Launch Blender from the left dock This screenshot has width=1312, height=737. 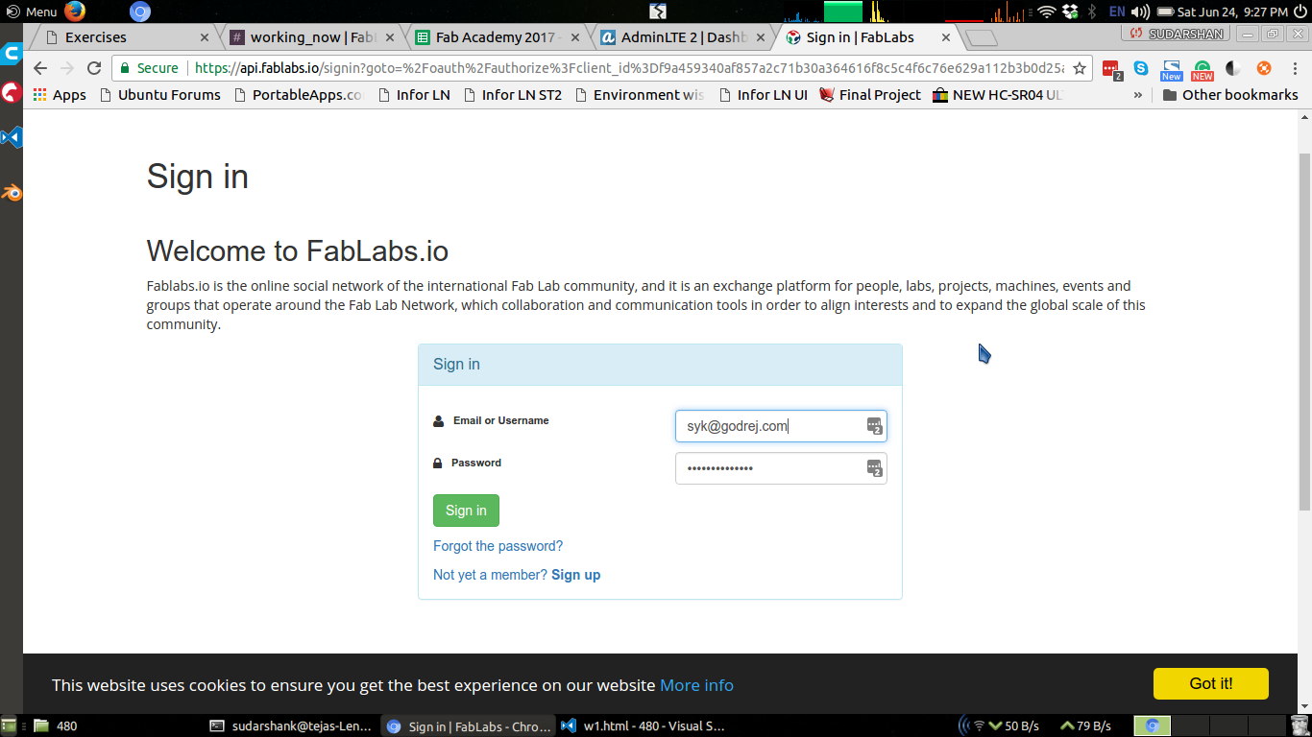[x=12, y=192]
